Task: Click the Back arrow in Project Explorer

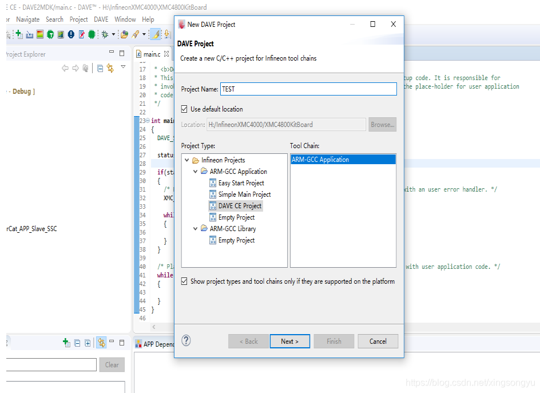Action: (x=65, y=68)
